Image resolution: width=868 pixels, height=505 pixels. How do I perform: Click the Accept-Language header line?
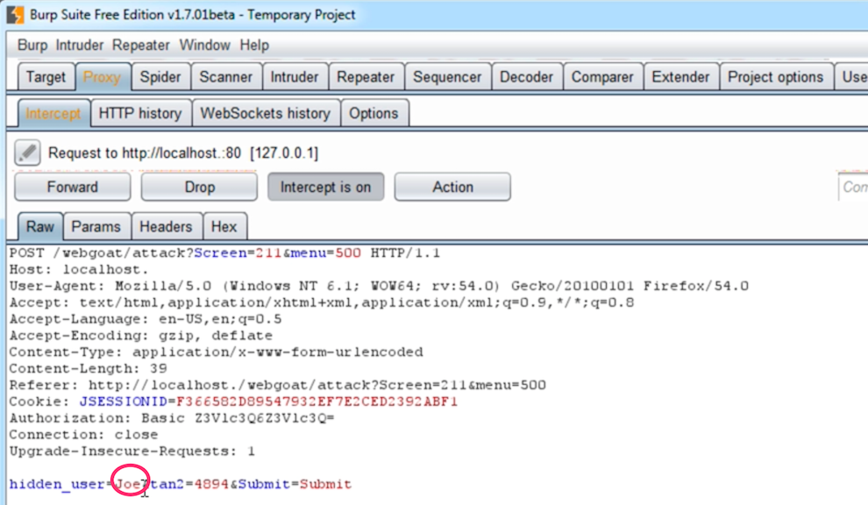145,319
